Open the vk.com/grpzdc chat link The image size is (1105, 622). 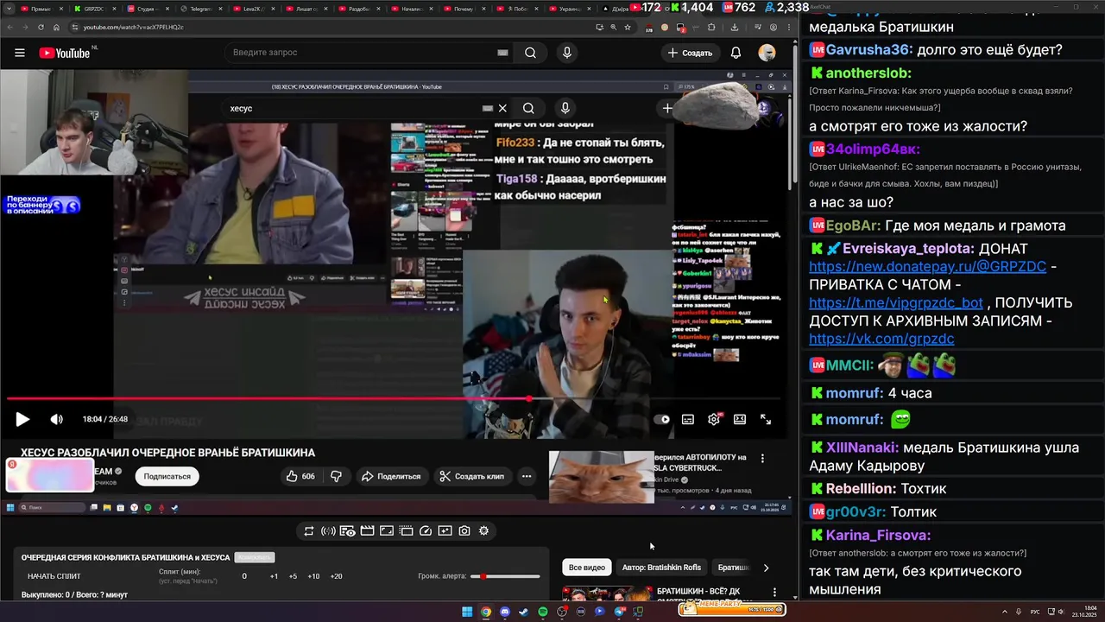coord(881,339)
